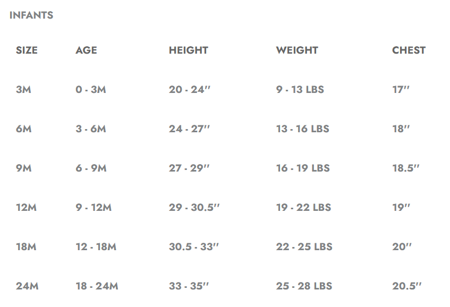450x307 pixels.
Task: Click the 6M size row label
Action: tap(24, 129)
